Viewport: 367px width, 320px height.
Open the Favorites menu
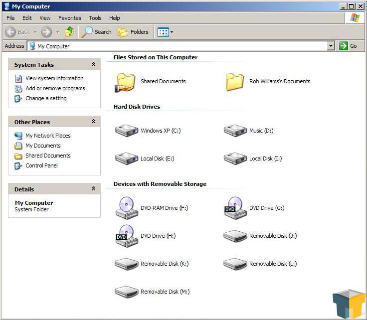click(x=69, y=18)
